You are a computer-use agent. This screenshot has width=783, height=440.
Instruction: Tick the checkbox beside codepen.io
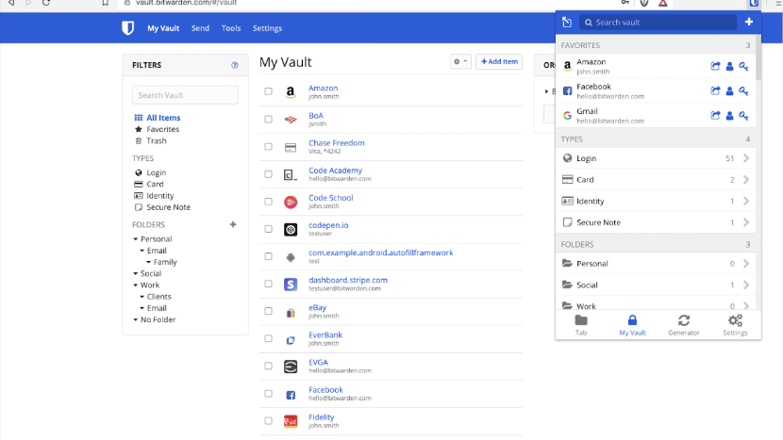click(269, 229)
